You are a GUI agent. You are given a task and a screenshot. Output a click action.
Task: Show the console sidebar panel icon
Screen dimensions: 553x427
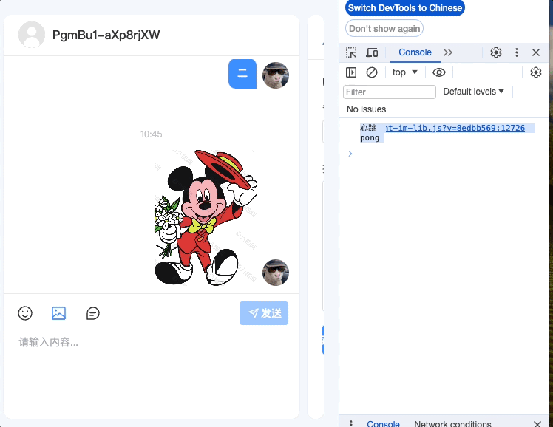click(x=351, y=72)
